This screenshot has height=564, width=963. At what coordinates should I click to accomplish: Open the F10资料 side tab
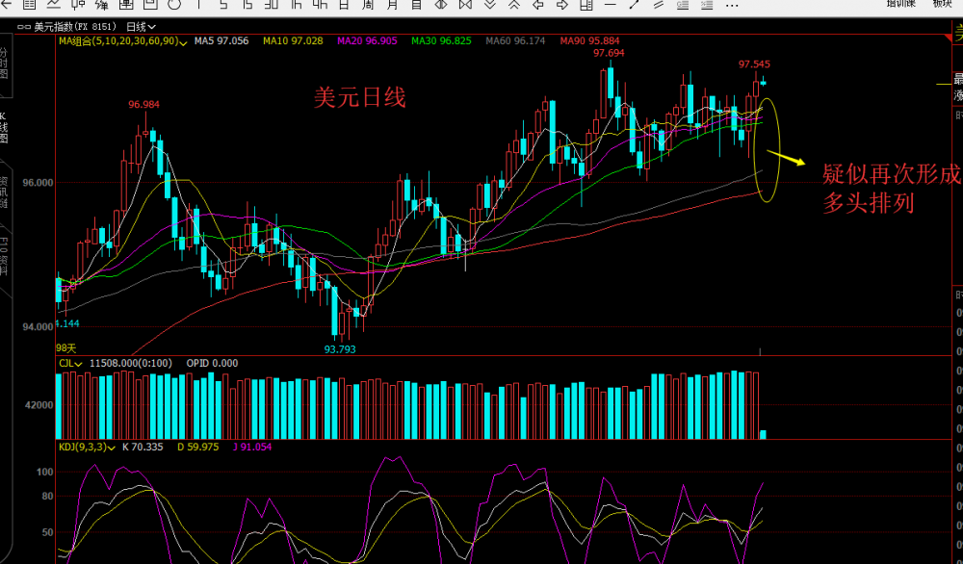pyautogui.click(x=4, y=257)
